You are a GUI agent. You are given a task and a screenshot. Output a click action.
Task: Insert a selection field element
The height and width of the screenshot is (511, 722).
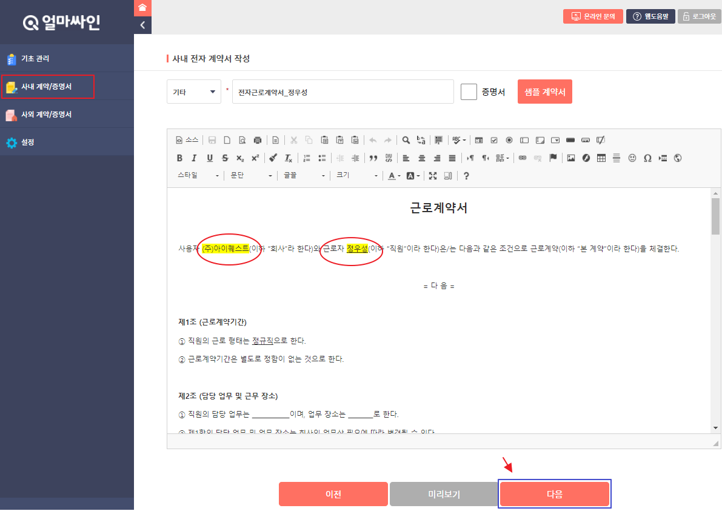[555, 140]
